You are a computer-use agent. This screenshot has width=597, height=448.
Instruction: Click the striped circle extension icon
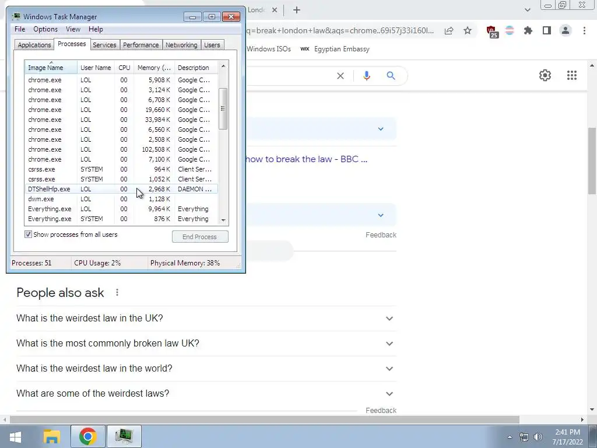(510, 30)
